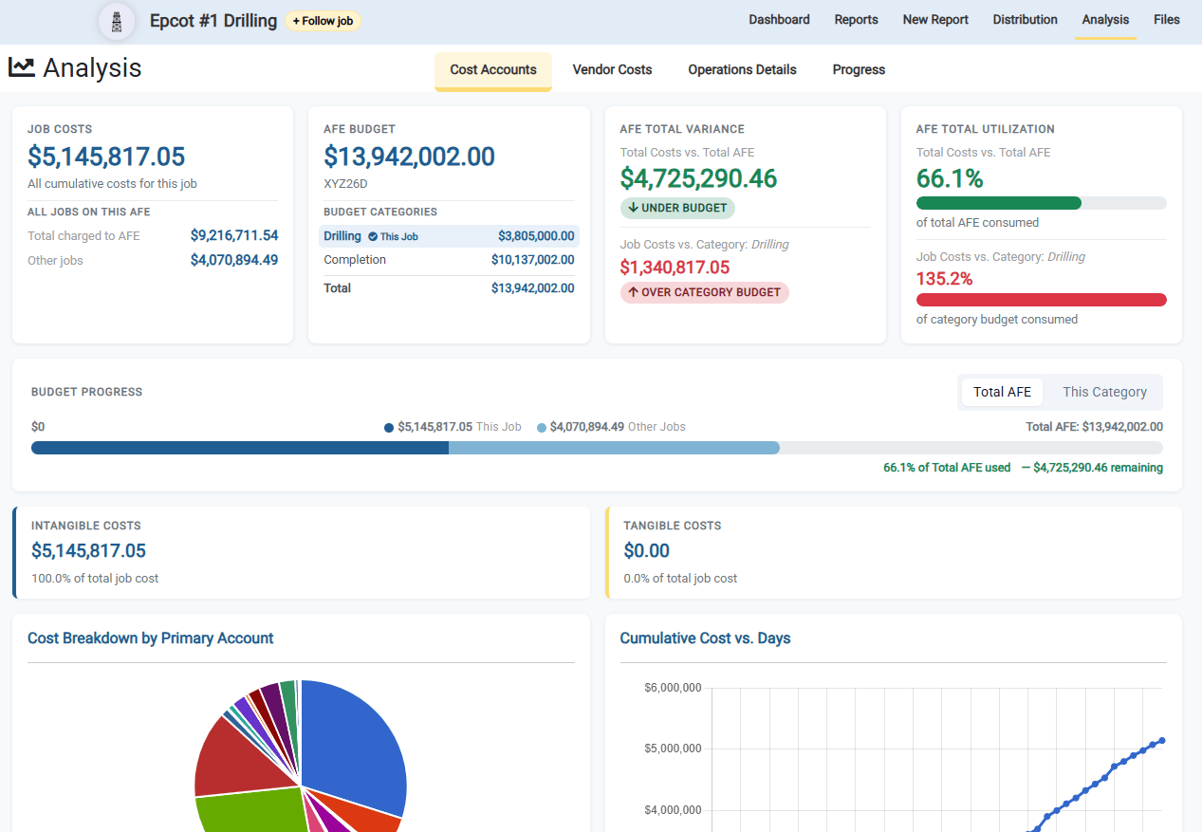
Task: Click the AFE code XYZ26D
Action: pyautogui.click(x=345, y=184)
